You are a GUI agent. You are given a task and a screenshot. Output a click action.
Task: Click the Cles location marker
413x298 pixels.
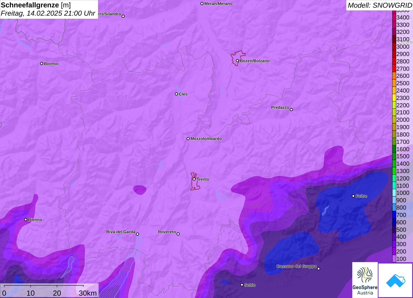pos(176,94)
